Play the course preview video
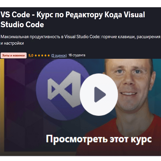The height and width of the screenshot is (161, 161). (x=99, y=95)
